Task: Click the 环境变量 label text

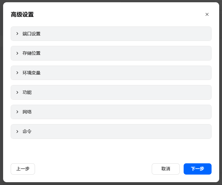Action: [32, 73]
